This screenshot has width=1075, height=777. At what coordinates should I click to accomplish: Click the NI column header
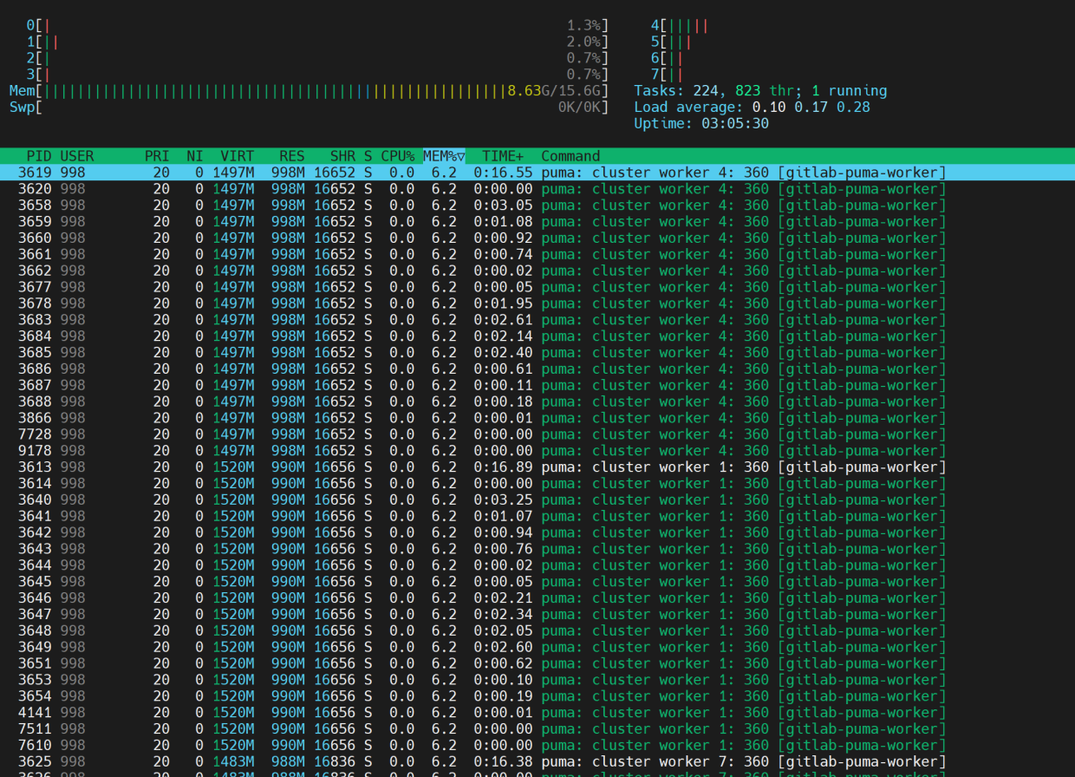tap(194, 156)
